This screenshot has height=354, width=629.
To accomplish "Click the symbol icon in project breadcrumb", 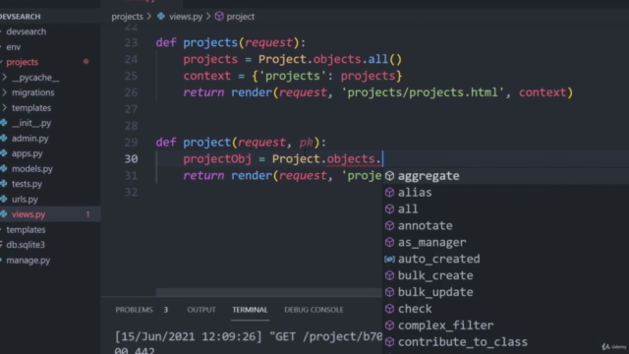I will [x=219, y=17].
